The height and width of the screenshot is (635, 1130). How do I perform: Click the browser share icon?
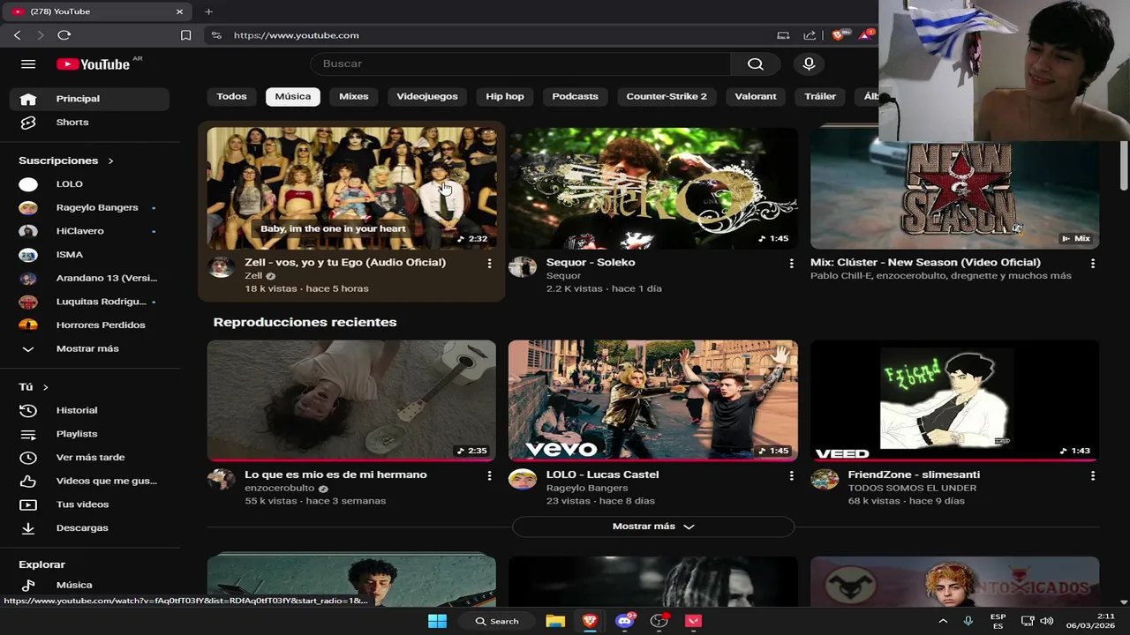810,35
